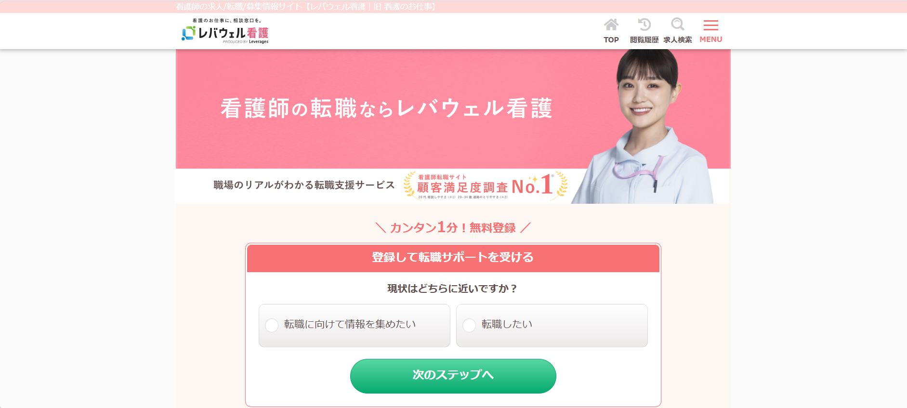
Task: Click the 看護師の転職ならレバウェル看護 banner headline
Action: [x=386, y=108]
